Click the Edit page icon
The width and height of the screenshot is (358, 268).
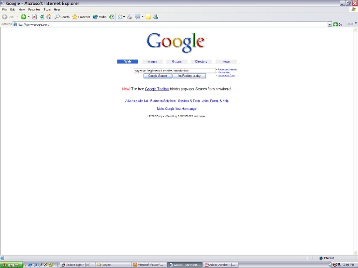(137, 17)
